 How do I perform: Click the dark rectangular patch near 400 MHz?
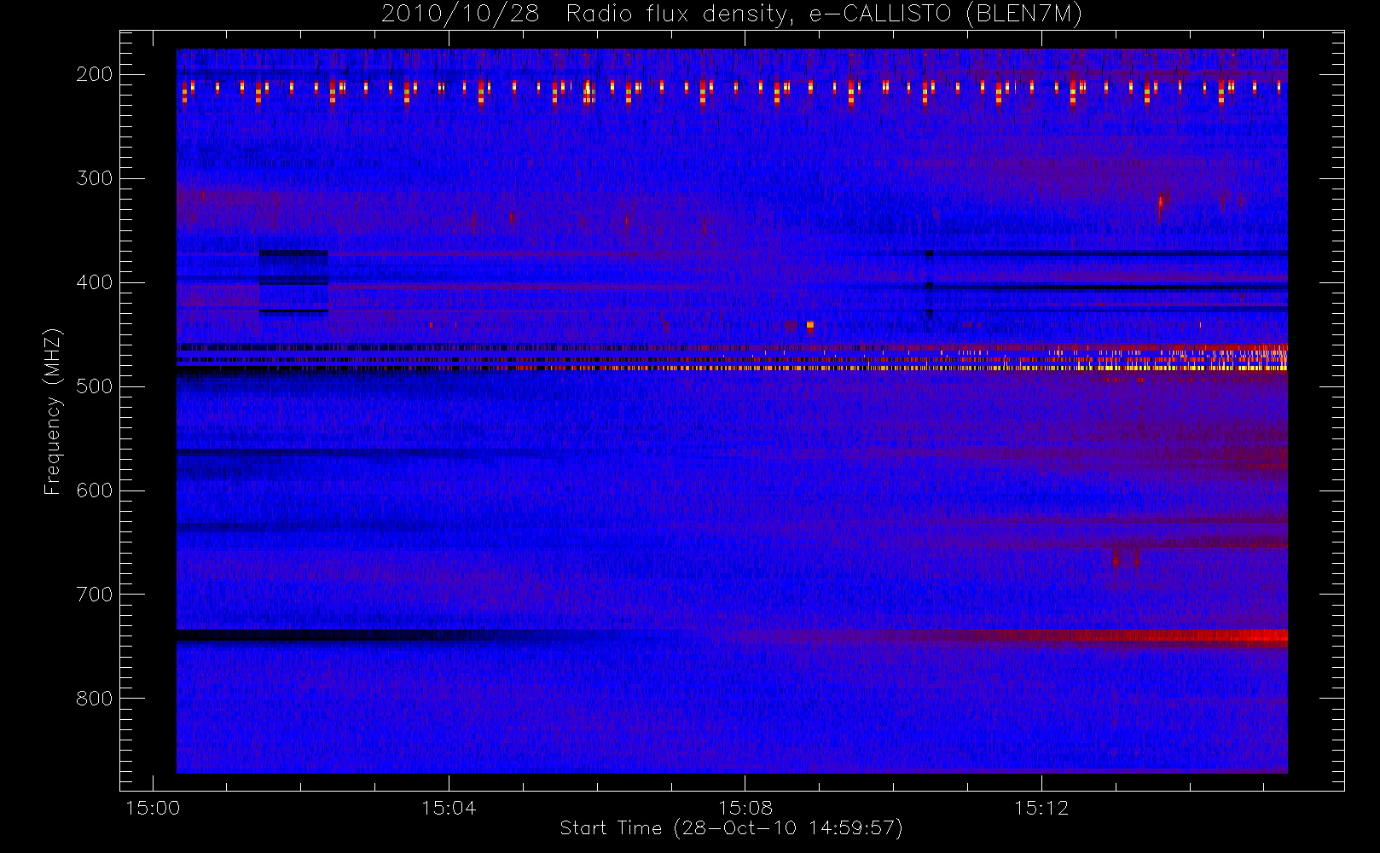(293, 283)
